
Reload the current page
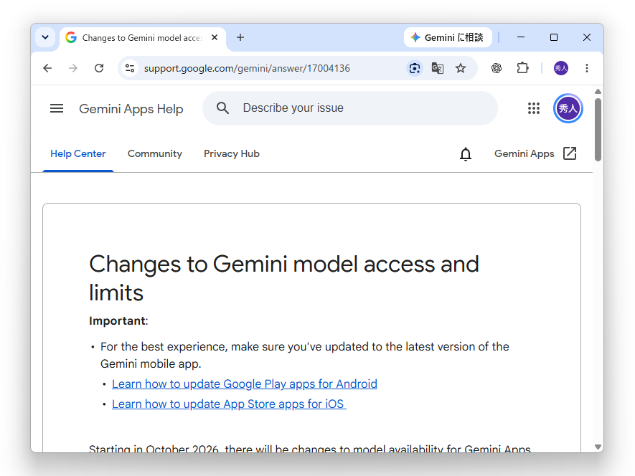(x=99, y=68)
